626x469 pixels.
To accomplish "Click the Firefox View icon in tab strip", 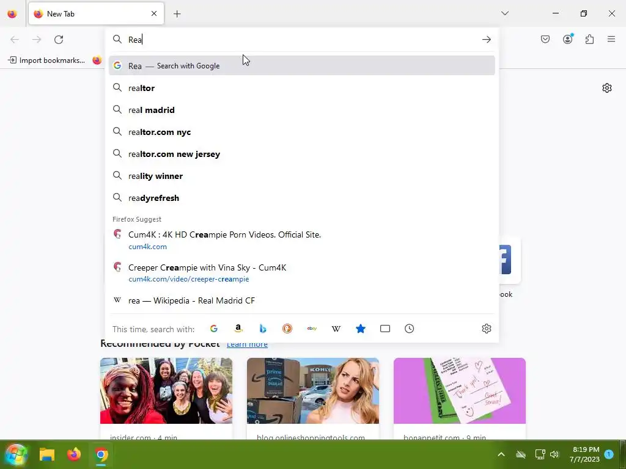I will [x=12, y=14].
